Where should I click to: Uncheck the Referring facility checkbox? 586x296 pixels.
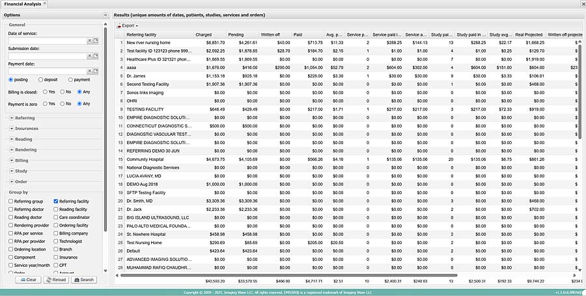point(56,202)
